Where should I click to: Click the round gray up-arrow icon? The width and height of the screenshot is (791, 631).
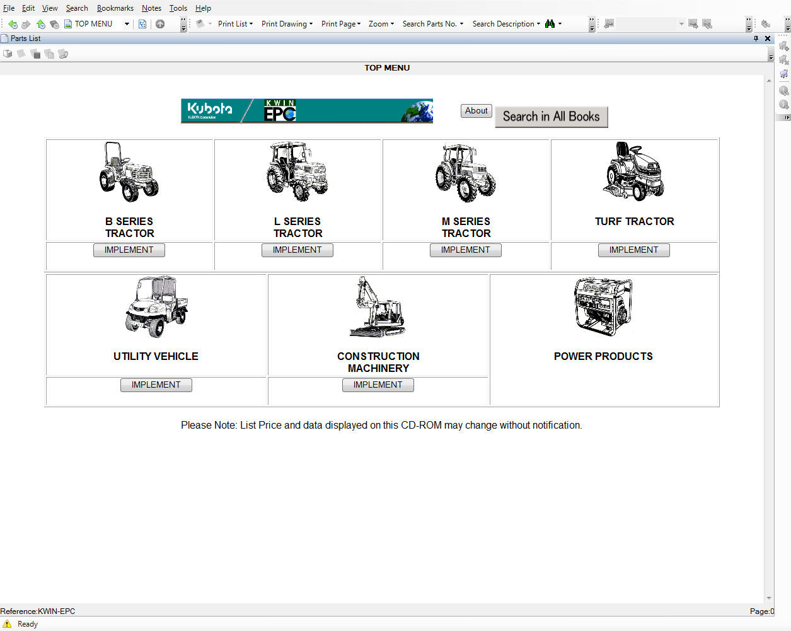pyautogui.click(x=160, y=24)
